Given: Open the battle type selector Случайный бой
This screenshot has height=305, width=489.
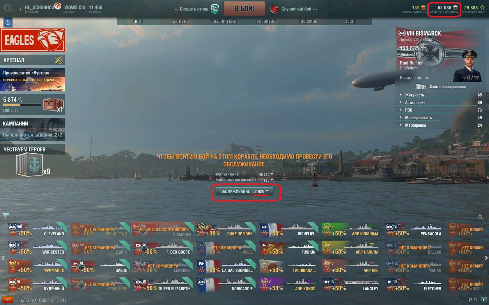Looking at the screenshot, I should coord(294,9).
